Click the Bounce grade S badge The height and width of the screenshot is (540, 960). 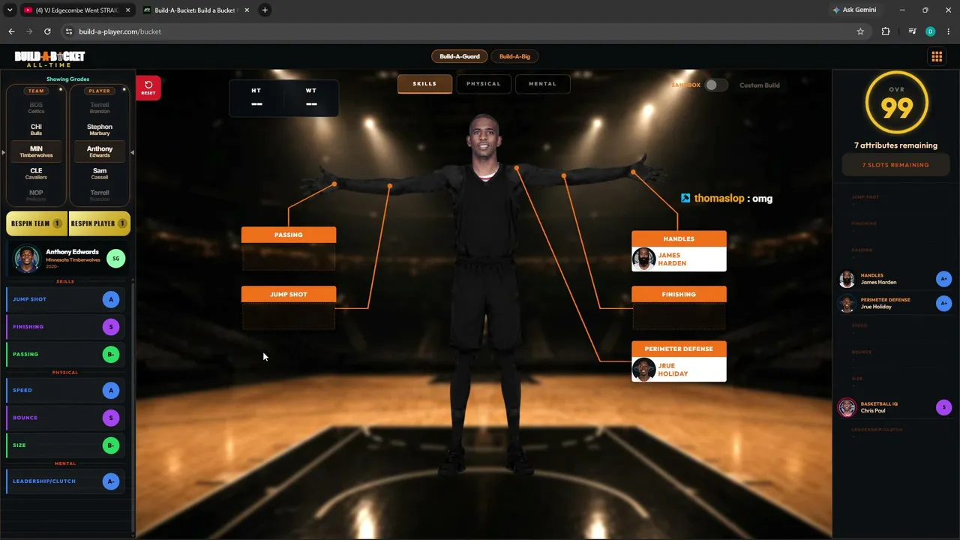click(x=111, y=418)
